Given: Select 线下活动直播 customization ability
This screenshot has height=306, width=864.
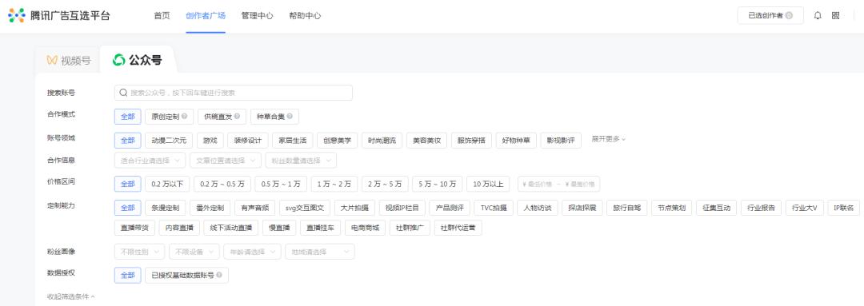Looking at the screenshot, I should [230, 227].
